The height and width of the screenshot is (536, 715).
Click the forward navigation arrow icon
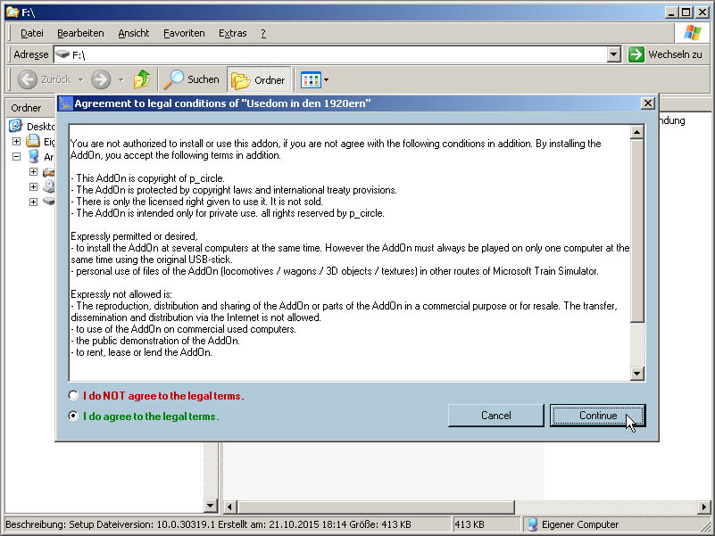tap(100, 79)
